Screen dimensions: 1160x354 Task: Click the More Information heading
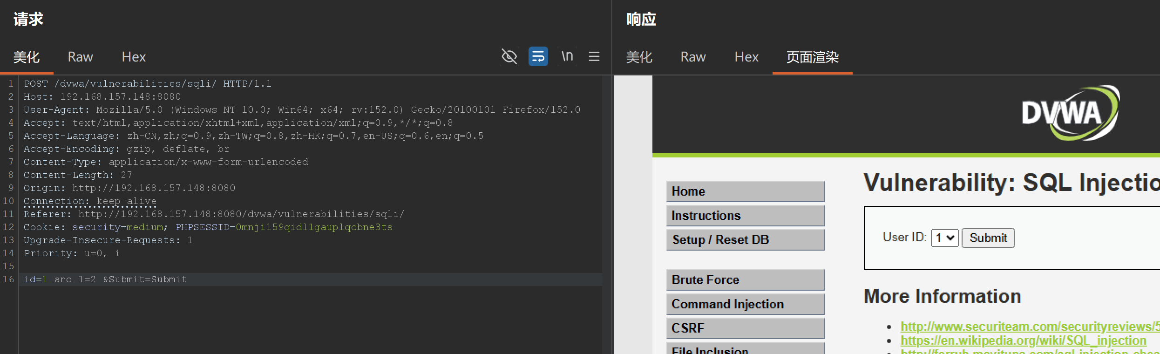[x=942, y=296]
